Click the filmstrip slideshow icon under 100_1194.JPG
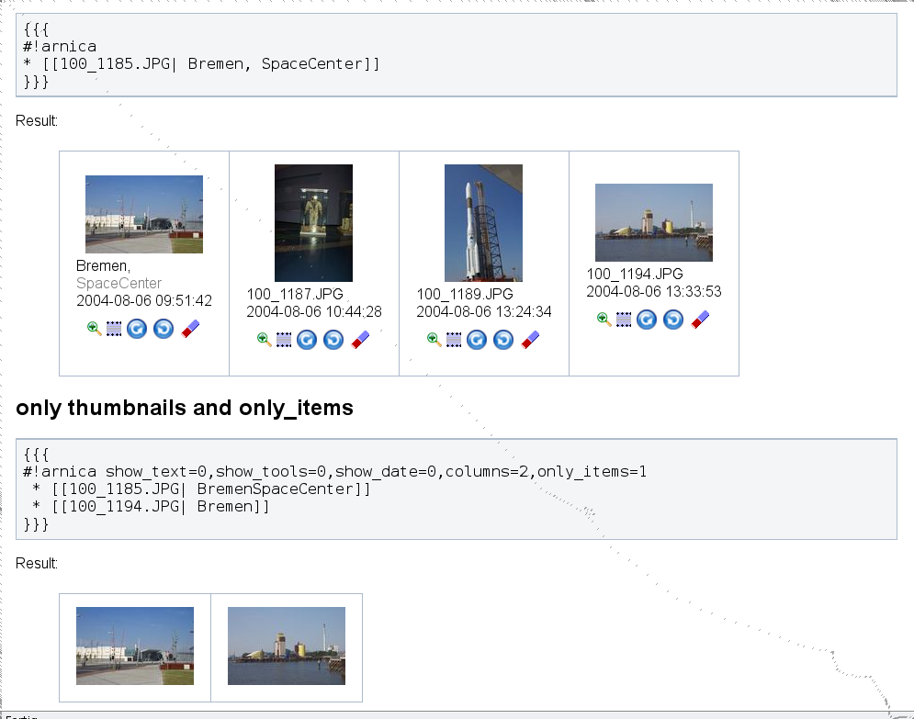 [x=624, y=320]
